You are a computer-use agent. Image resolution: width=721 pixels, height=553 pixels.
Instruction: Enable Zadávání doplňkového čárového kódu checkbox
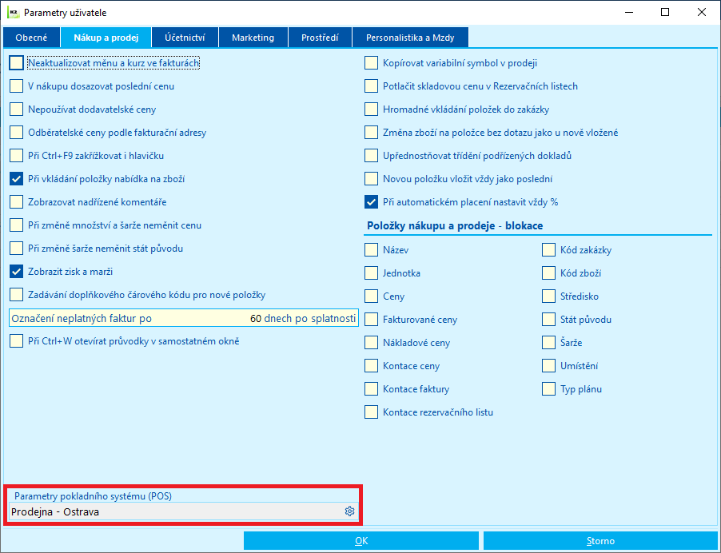point(16,295)
